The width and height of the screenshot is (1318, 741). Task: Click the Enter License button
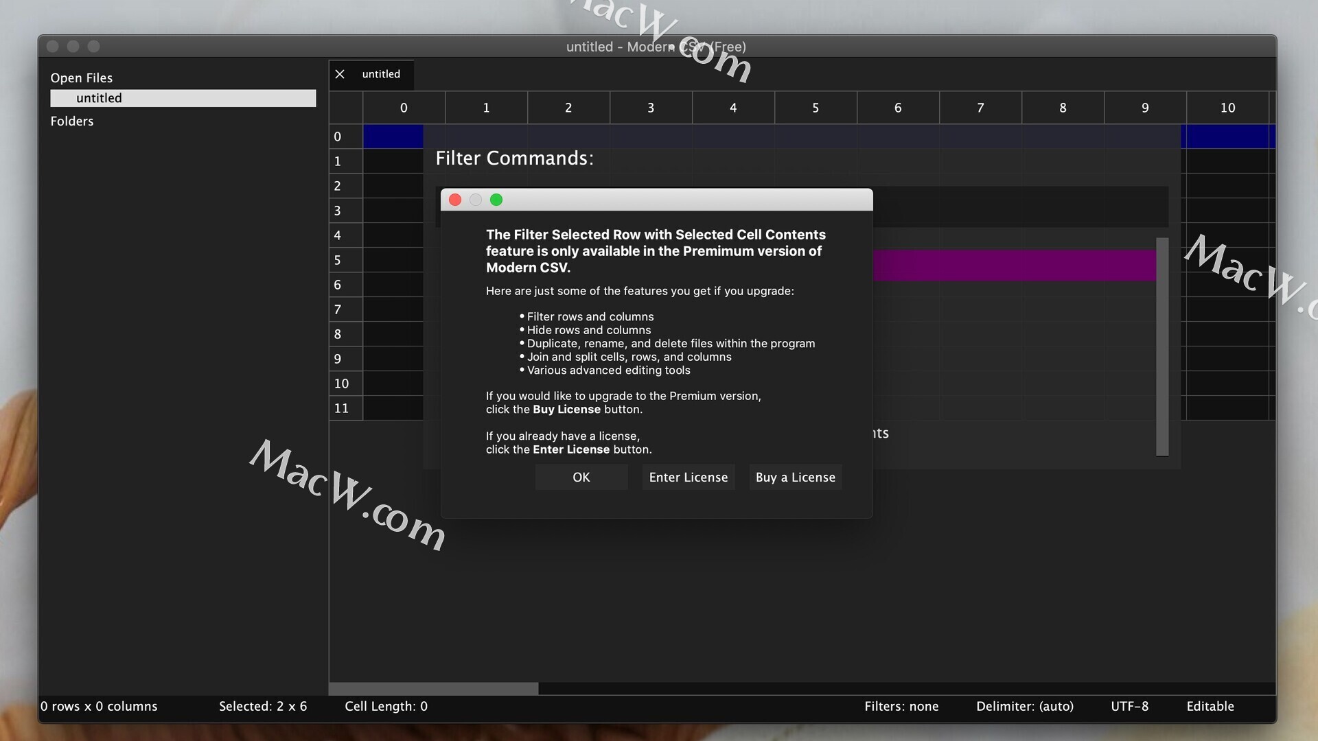pos(689,477)
